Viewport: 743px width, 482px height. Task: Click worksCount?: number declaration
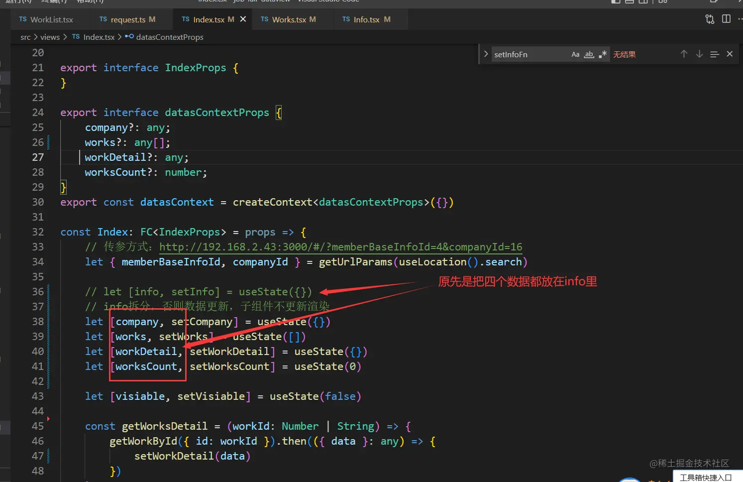146,172
